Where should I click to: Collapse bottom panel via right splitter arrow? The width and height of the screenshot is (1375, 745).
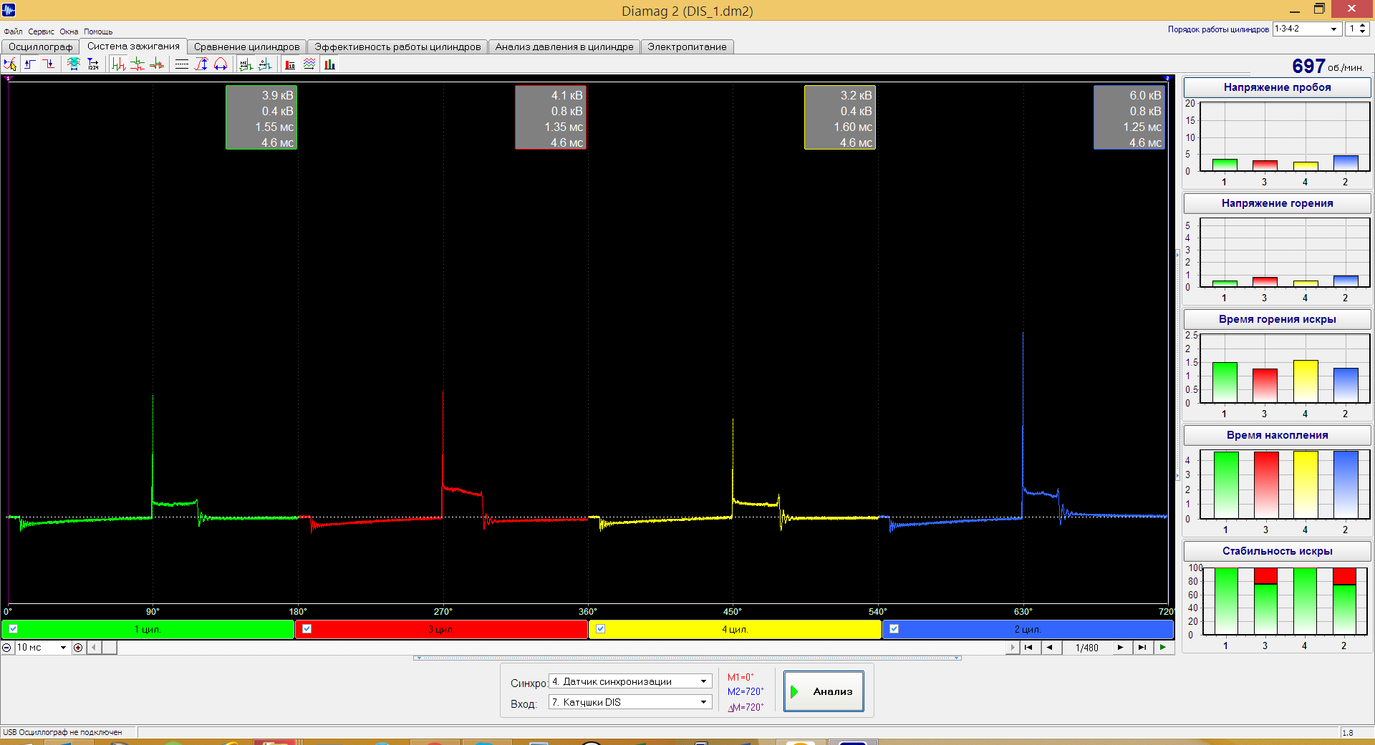click(956, 658)
